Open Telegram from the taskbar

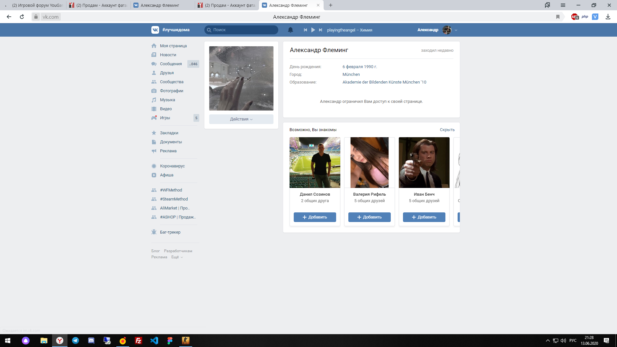(x=76, y=341)
